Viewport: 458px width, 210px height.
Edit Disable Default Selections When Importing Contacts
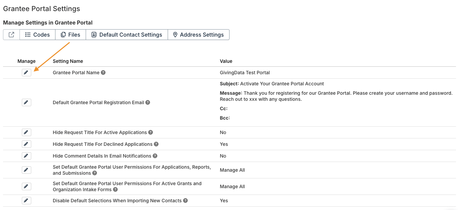pos(26,200)
